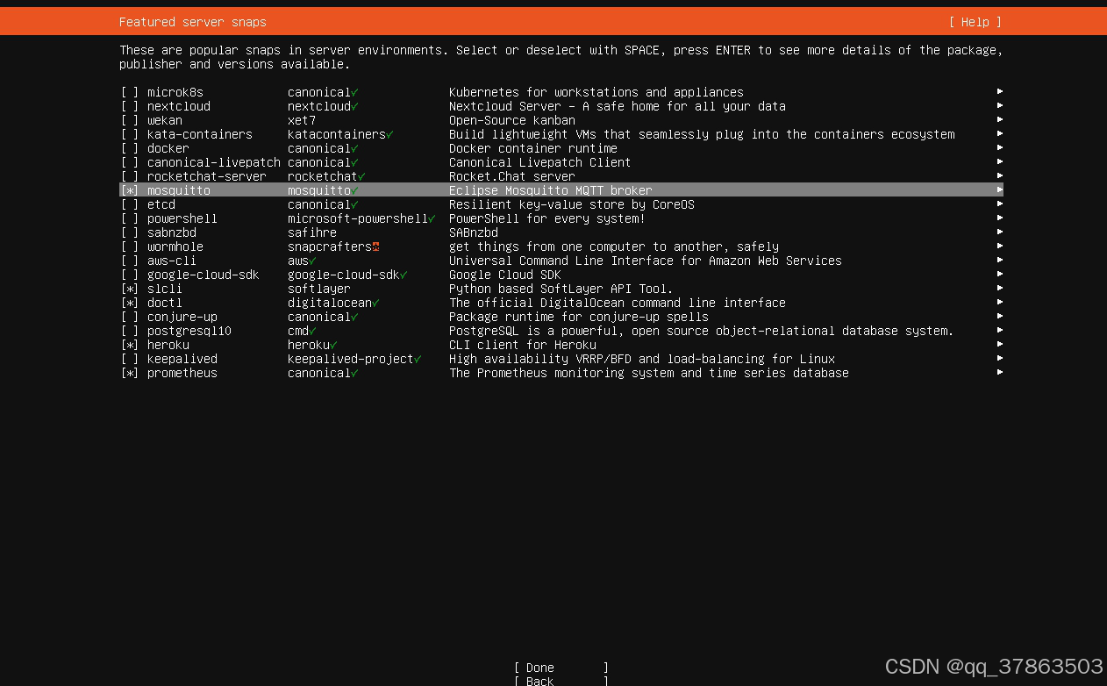Expand details arrow for microk8s row
The height and width of the screenshot is (686, 1107).
pos(1000,91)
